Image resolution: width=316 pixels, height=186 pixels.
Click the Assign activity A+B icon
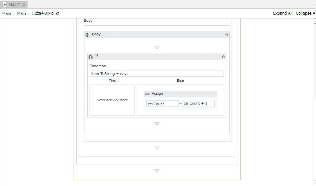point(147,94)
